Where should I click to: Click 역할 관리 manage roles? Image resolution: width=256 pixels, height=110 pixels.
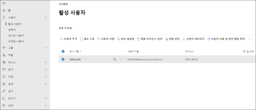[172, 39]
